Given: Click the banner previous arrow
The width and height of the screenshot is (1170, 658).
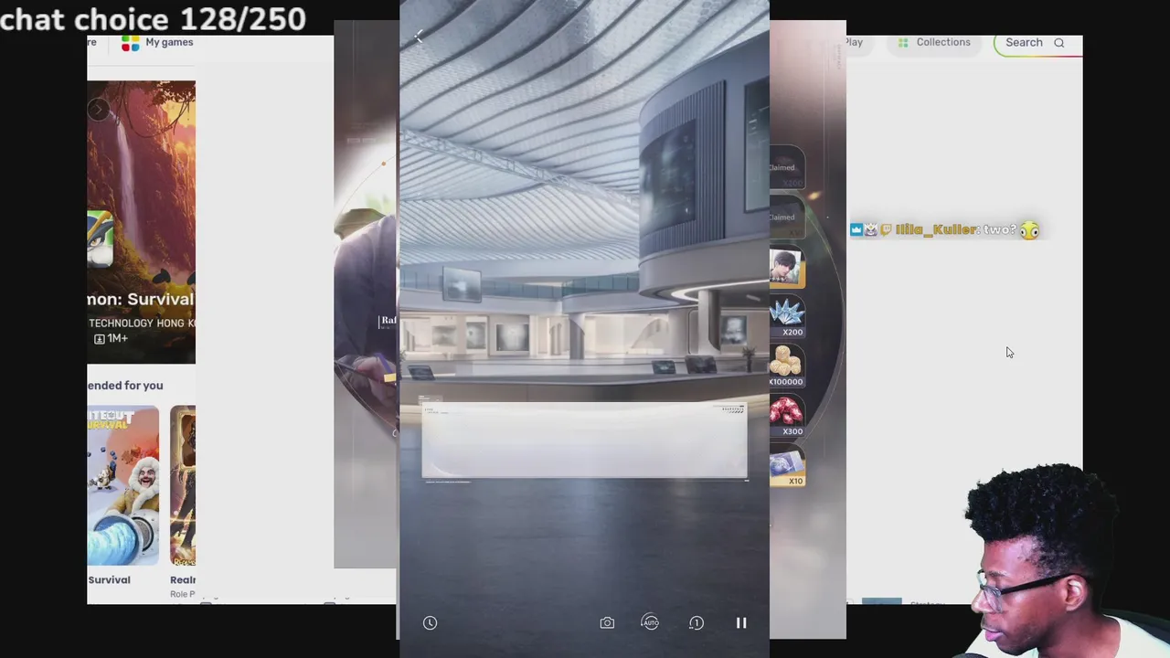Looking at the screenshot, I should point(99,110).
